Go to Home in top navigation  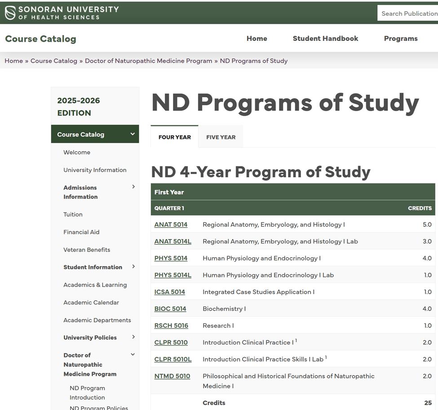(x=257, y=39)
